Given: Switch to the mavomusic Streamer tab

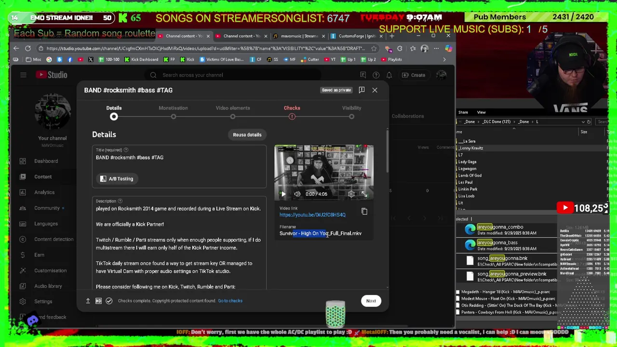Looking at the screenshot, I should [x=299, y=36].
